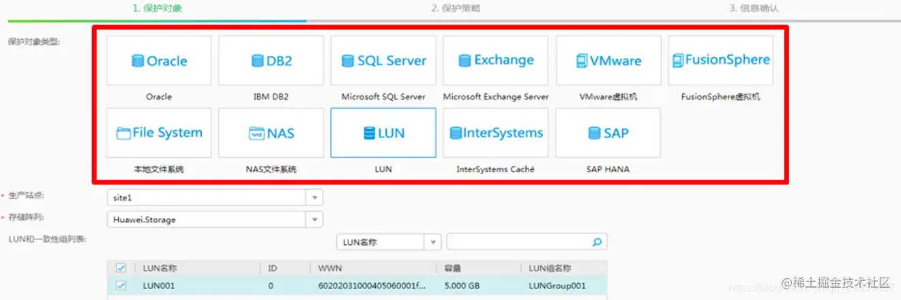This screenshot has width=901, height=300.
Task: Select the Oracle protection object tile
Action: click(x=159, y=61)
